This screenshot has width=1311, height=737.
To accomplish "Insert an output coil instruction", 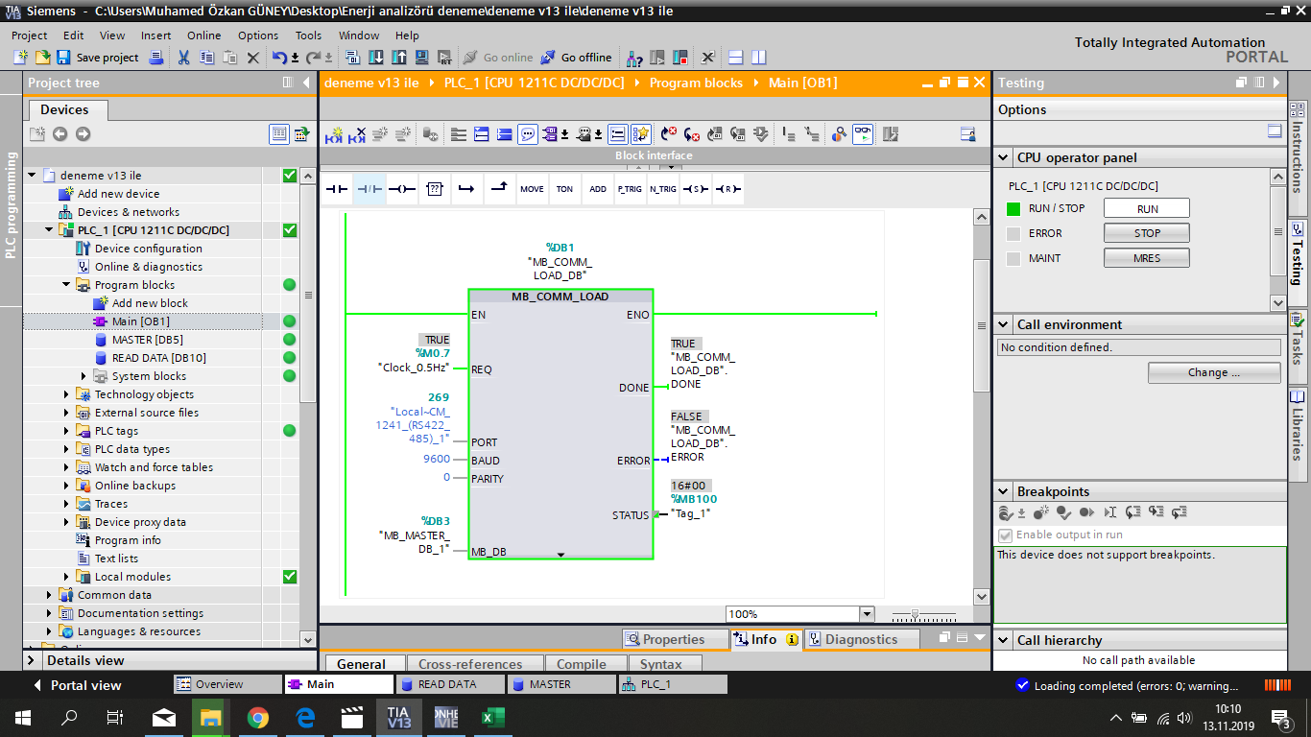I will click(x=402, y=189).
